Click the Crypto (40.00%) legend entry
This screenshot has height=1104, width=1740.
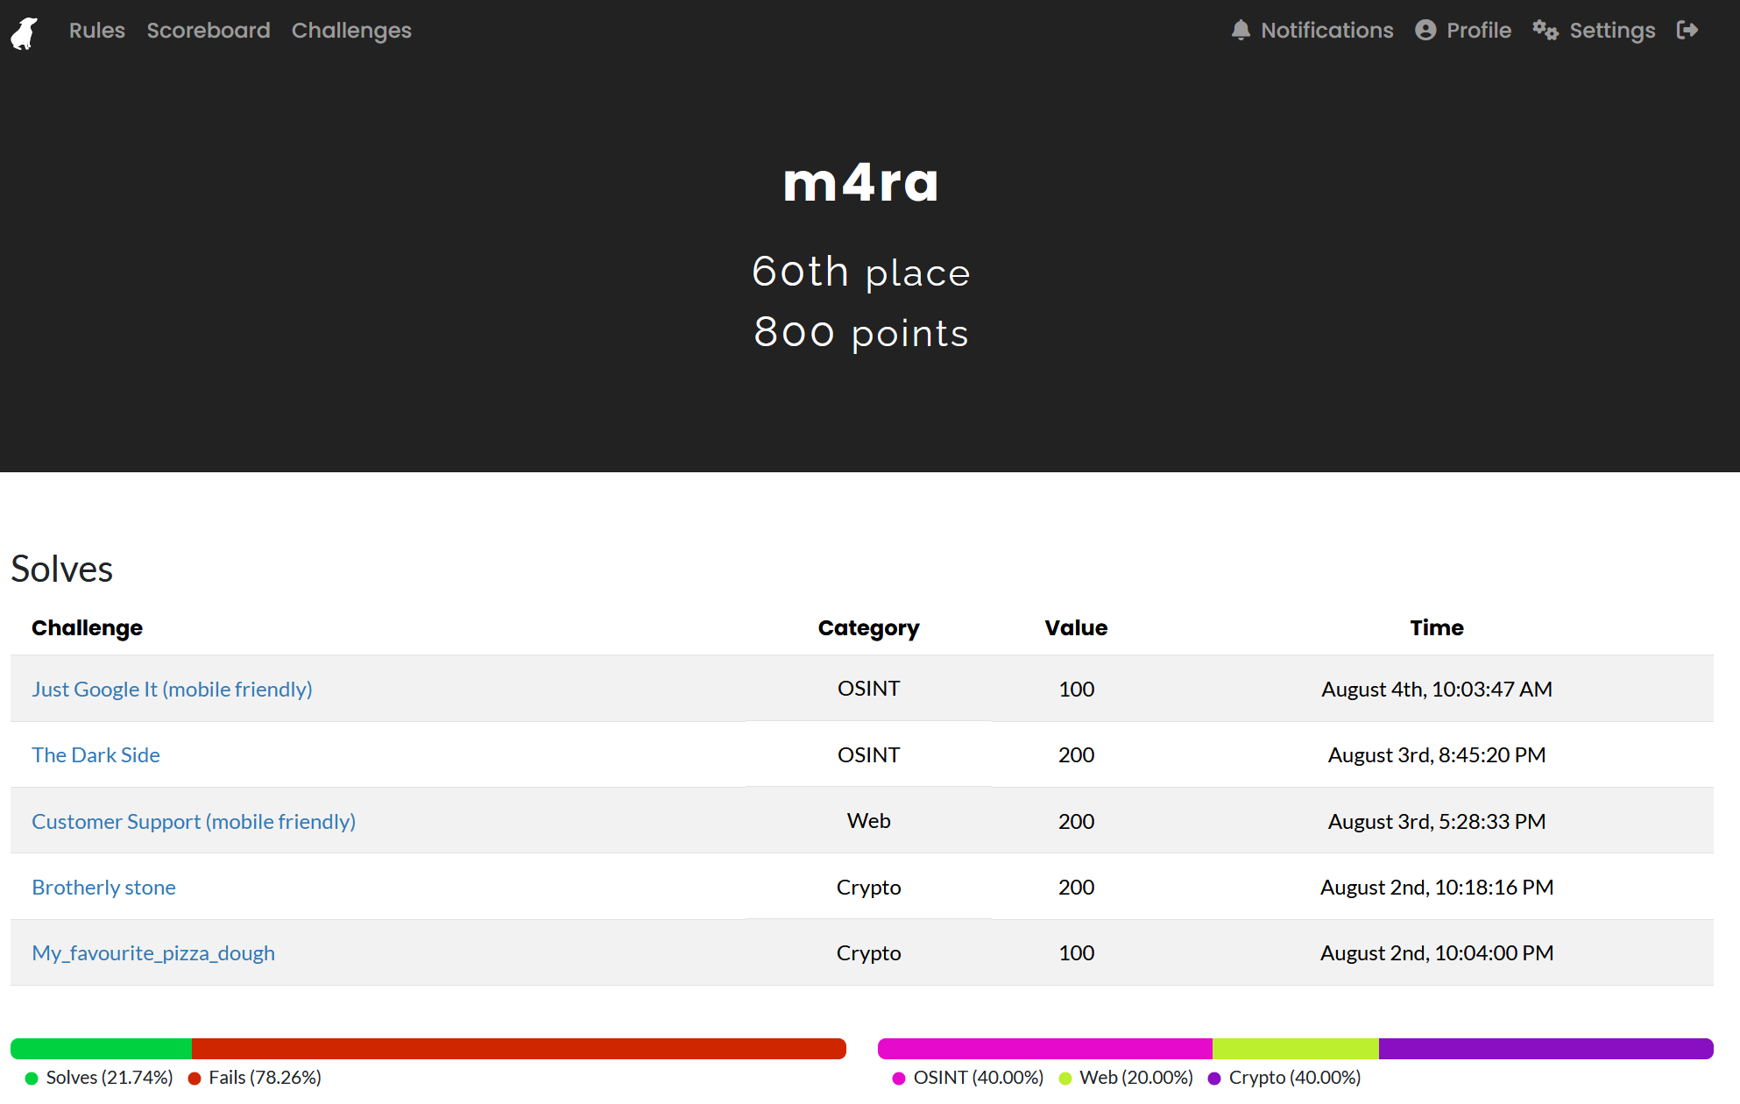click(x=1284, y=1078)
